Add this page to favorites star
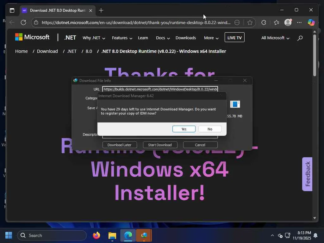324x243 pixels. point(250,22)
